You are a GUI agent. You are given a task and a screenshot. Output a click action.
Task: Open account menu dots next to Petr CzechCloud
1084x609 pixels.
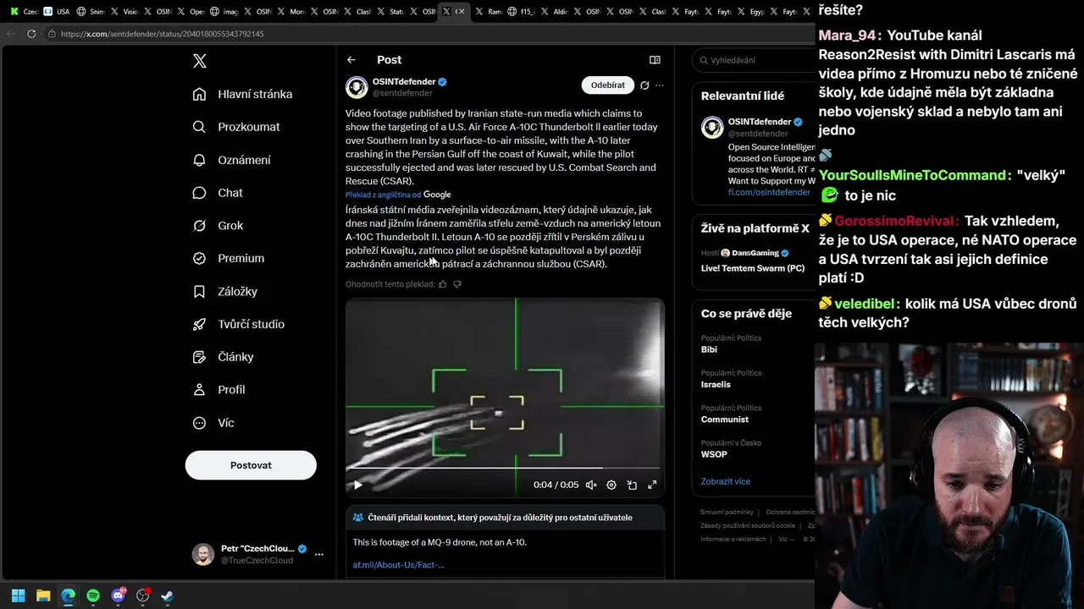319,555
